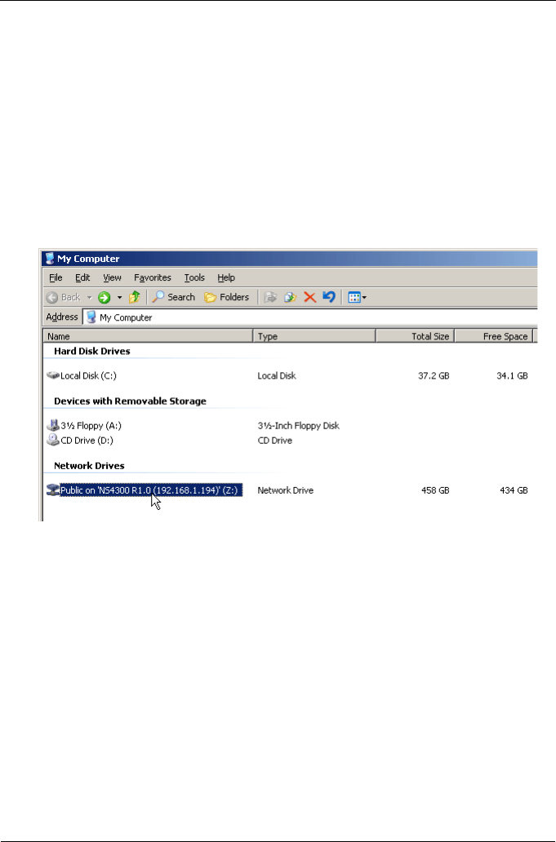Click the Local Disk (C:) drive icon
556x842 pixels.
click(52, 375)
